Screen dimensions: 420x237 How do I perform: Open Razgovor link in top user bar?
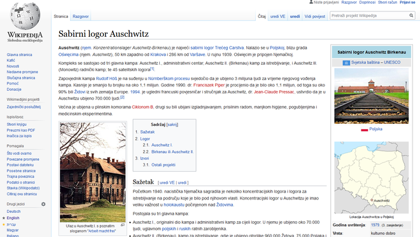pos(349,2)
